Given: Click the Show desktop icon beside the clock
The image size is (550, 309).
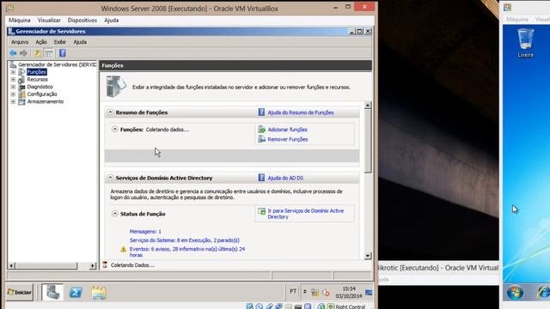Looking at the screenshot, I should [369, 292].
